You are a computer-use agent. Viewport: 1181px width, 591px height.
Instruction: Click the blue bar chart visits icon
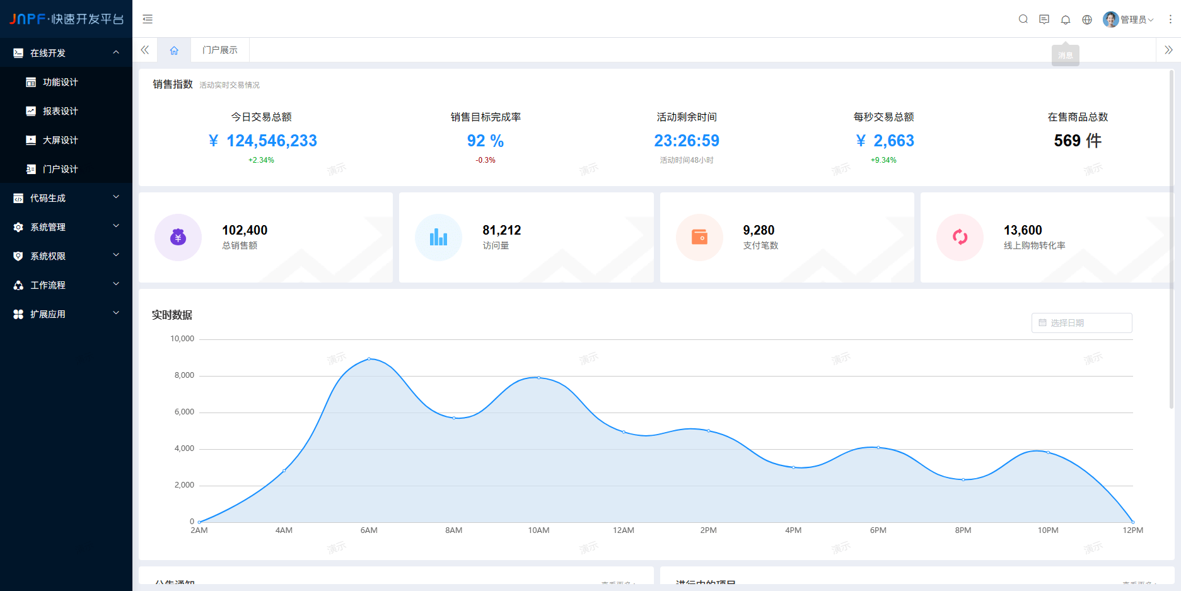coord(438,237)
